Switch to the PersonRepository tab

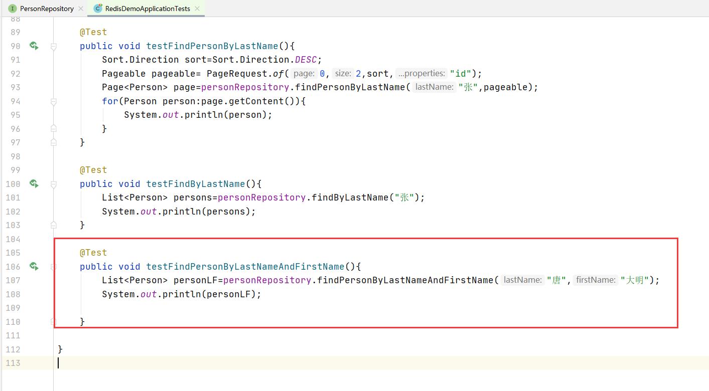[x=47, y=9]
